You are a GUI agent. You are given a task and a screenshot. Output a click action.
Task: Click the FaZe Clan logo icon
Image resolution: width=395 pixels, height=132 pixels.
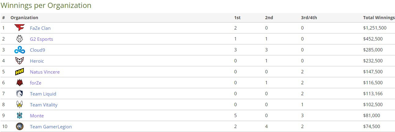coord(20,28)
